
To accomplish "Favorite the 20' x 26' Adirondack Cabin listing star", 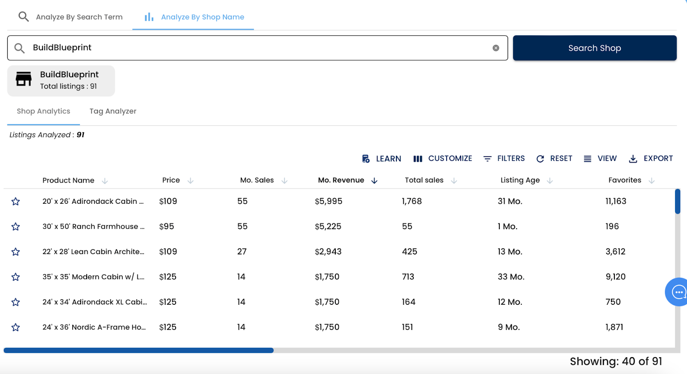I will (x=15, y=201).
